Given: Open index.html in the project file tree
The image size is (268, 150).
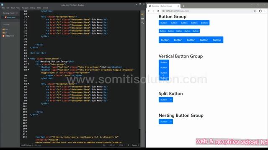Looking at the screenshot, I should (8, 36).
